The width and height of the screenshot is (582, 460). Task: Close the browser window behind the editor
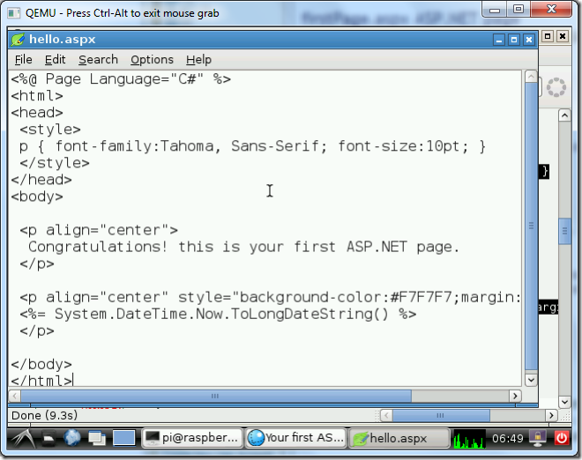tap(563, 36)
